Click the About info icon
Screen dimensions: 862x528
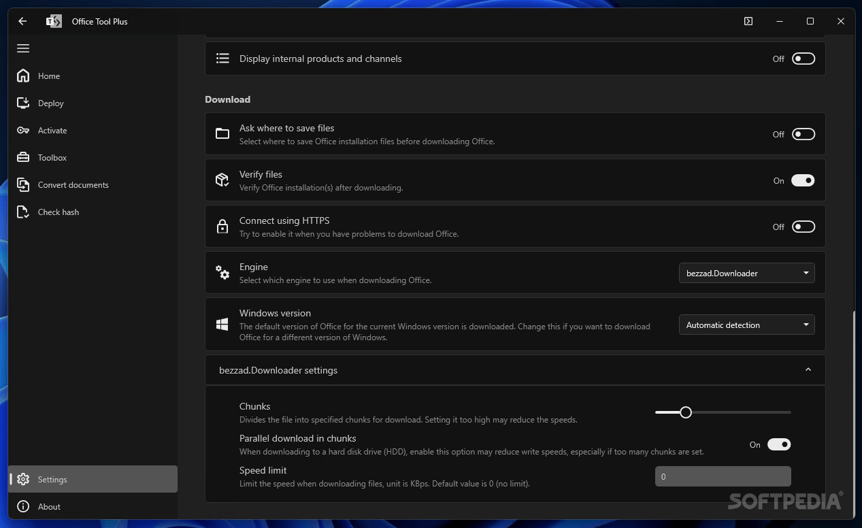coord(23,506)
